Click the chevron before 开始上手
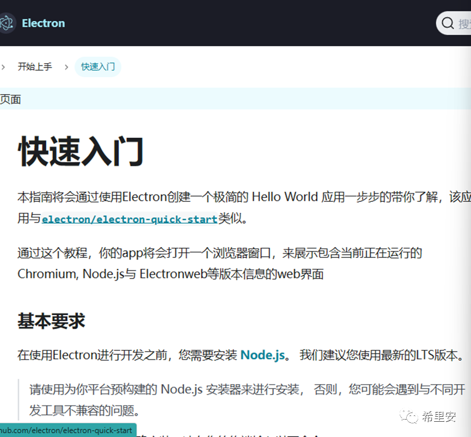 3,67
